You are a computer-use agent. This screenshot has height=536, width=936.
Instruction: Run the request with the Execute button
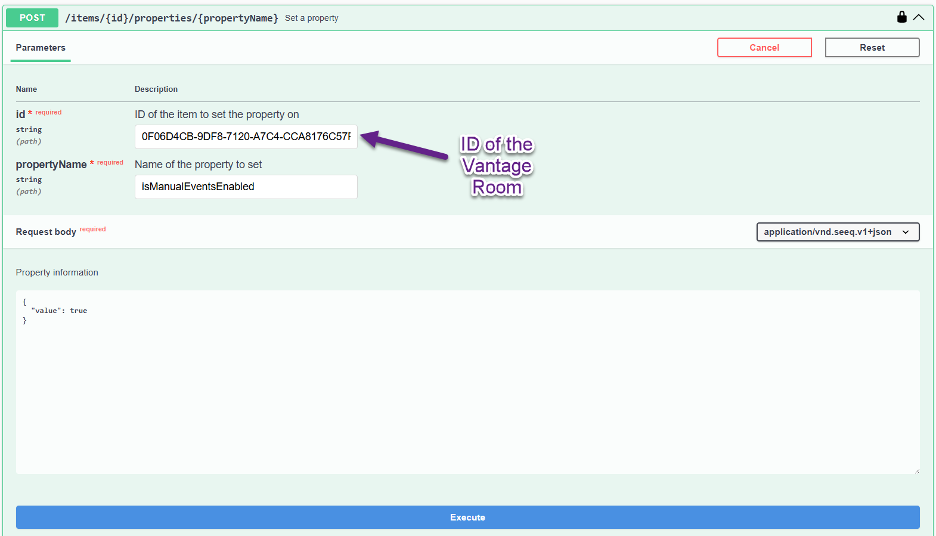(467, 518)
